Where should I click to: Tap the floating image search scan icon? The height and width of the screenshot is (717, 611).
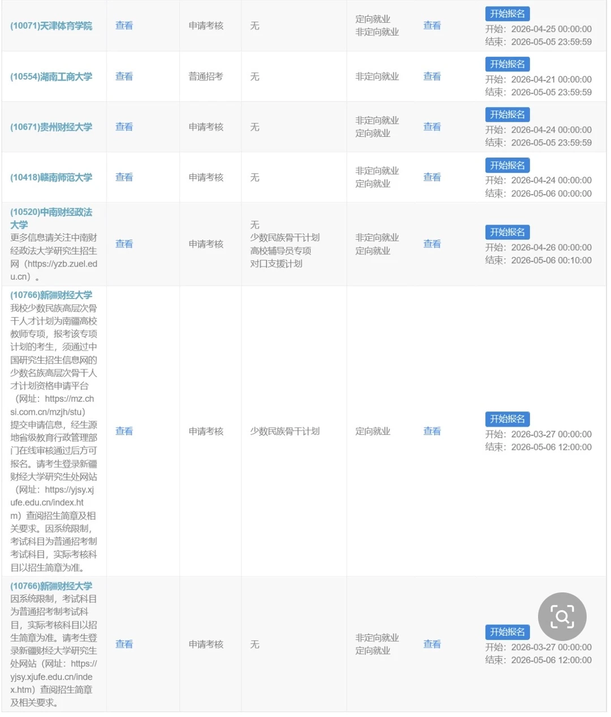tap(562, 616)
